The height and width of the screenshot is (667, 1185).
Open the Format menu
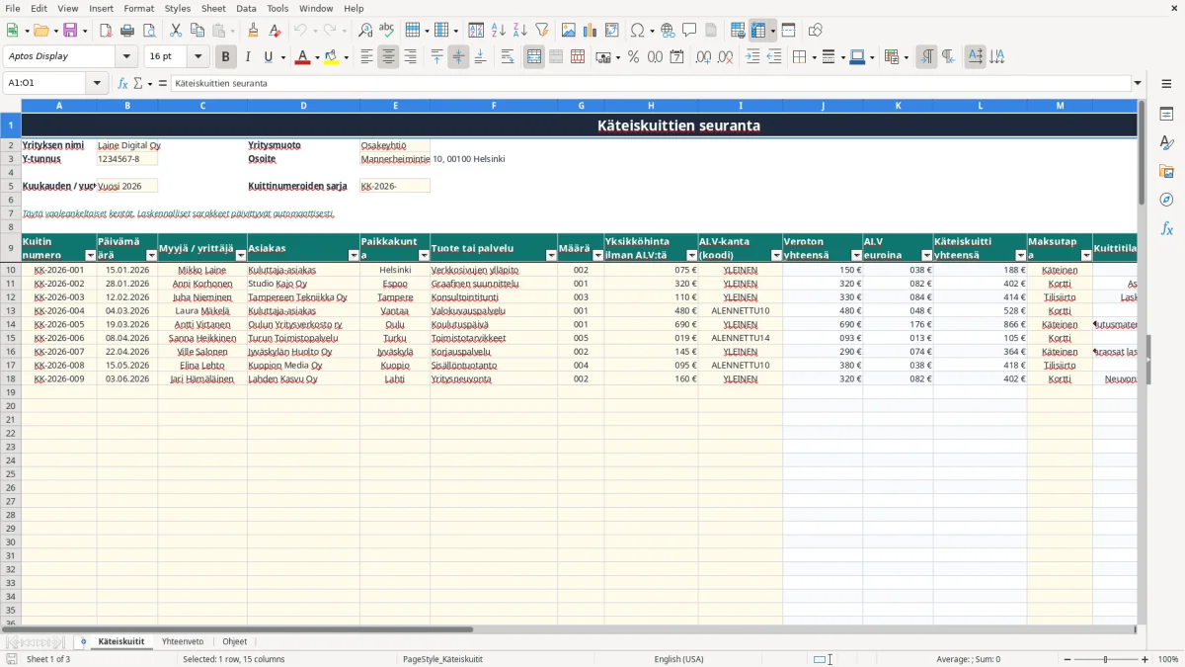tap(138, 8)
